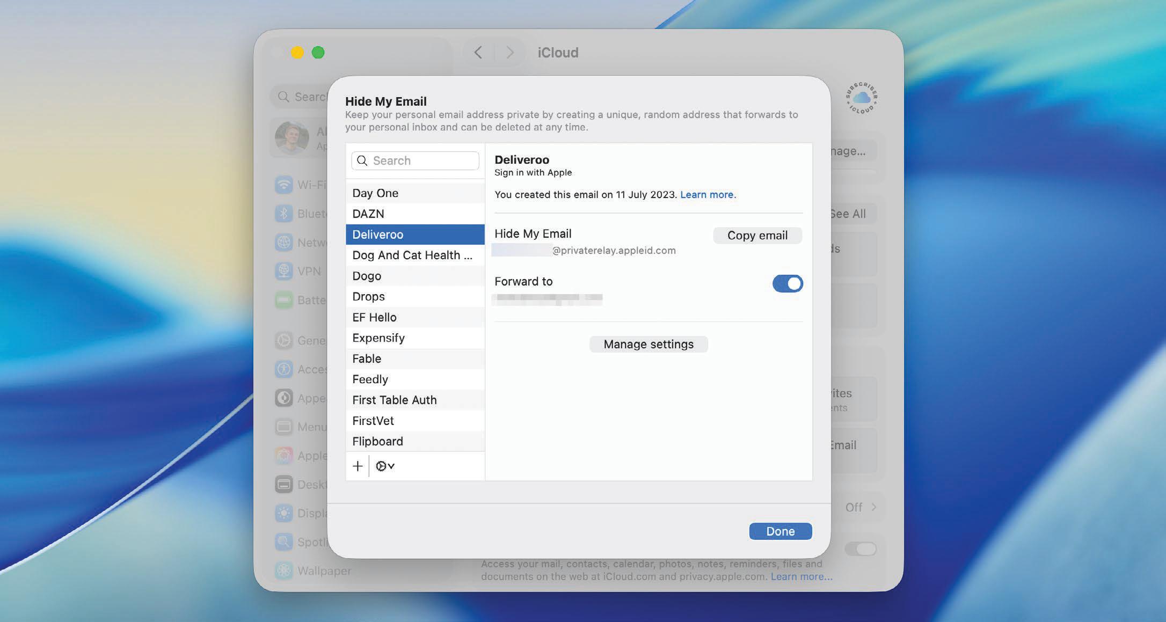
Task: Select Dog And Cat Health entry
Action: 415,255
